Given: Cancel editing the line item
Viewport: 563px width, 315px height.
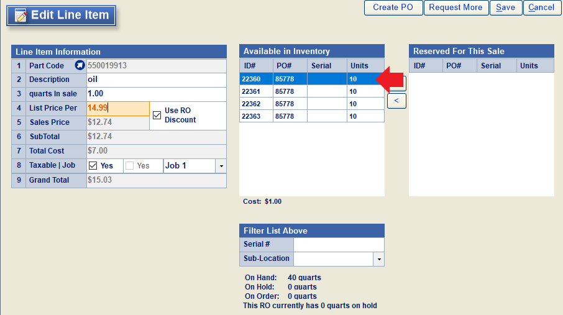Looking at the screenshot, I should coord(541,7).
